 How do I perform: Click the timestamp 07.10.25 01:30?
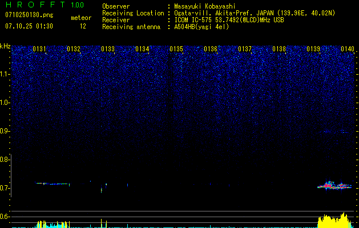[x=29, y=26]
